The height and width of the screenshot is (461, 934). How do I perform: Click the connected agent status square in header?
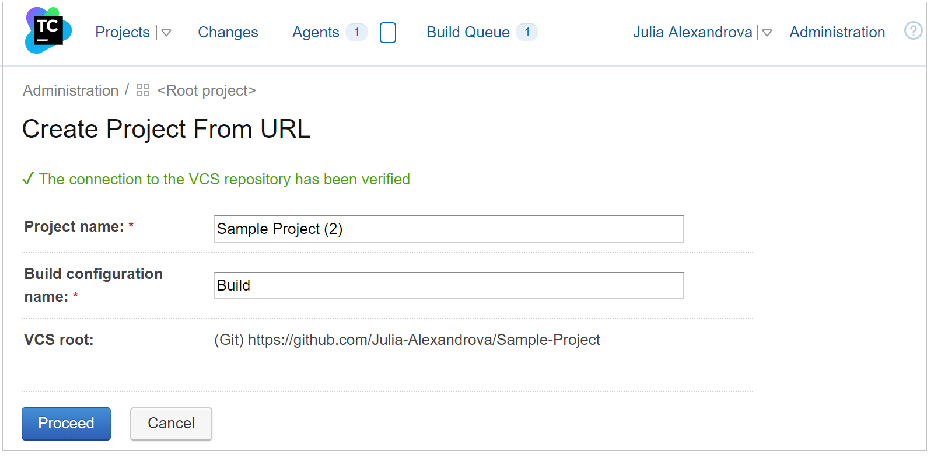pos(387,33)
